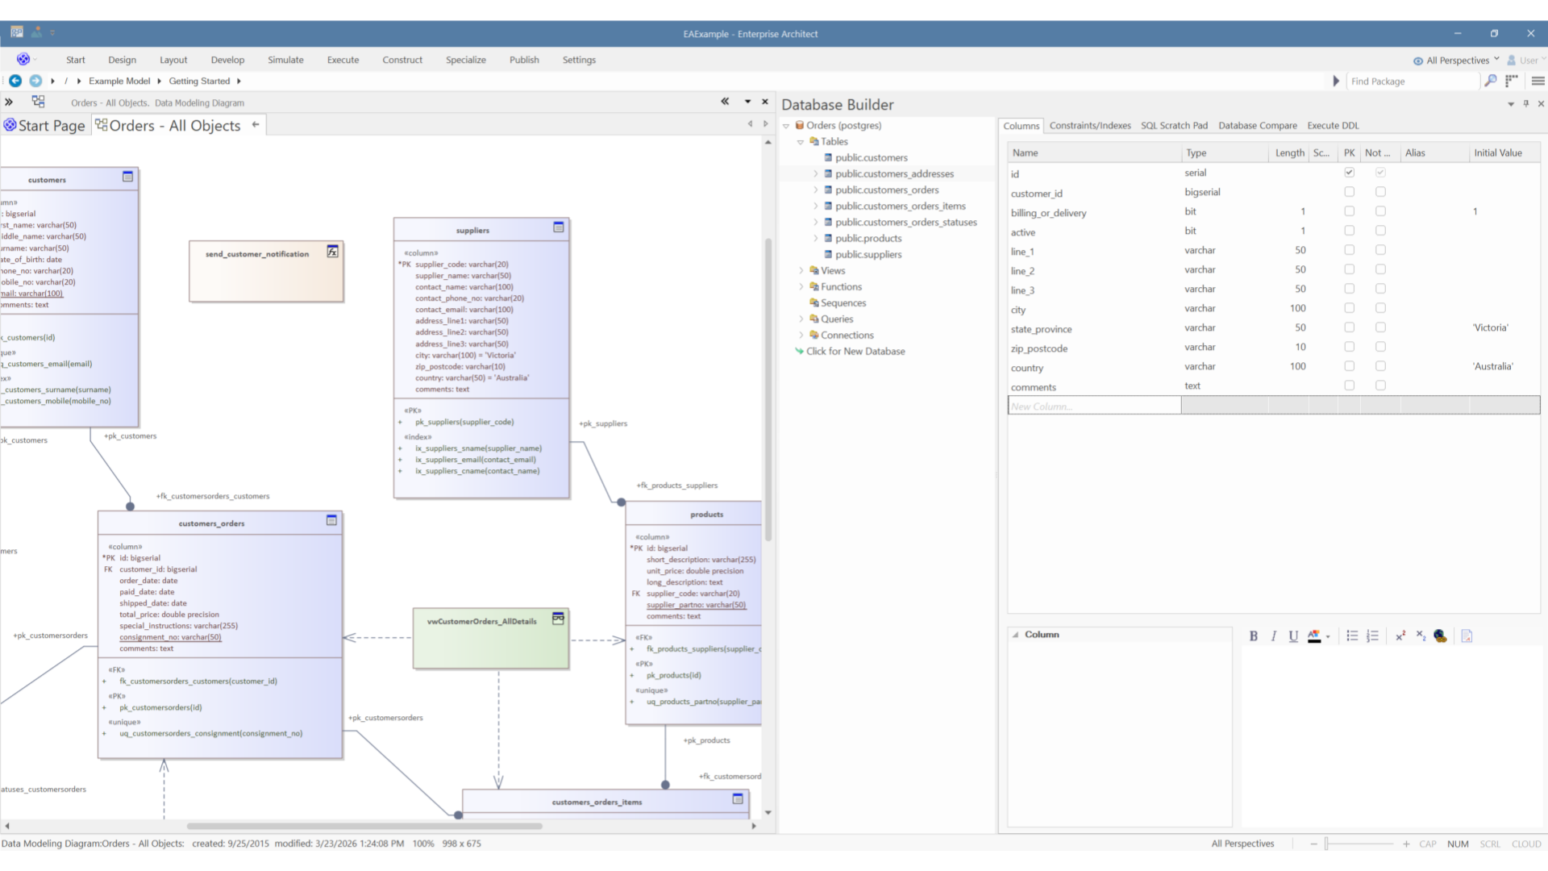Screen dimensions: 1548x871
Task: Insert a numbered list in the Column notes
Action: tap(1373, 636)
